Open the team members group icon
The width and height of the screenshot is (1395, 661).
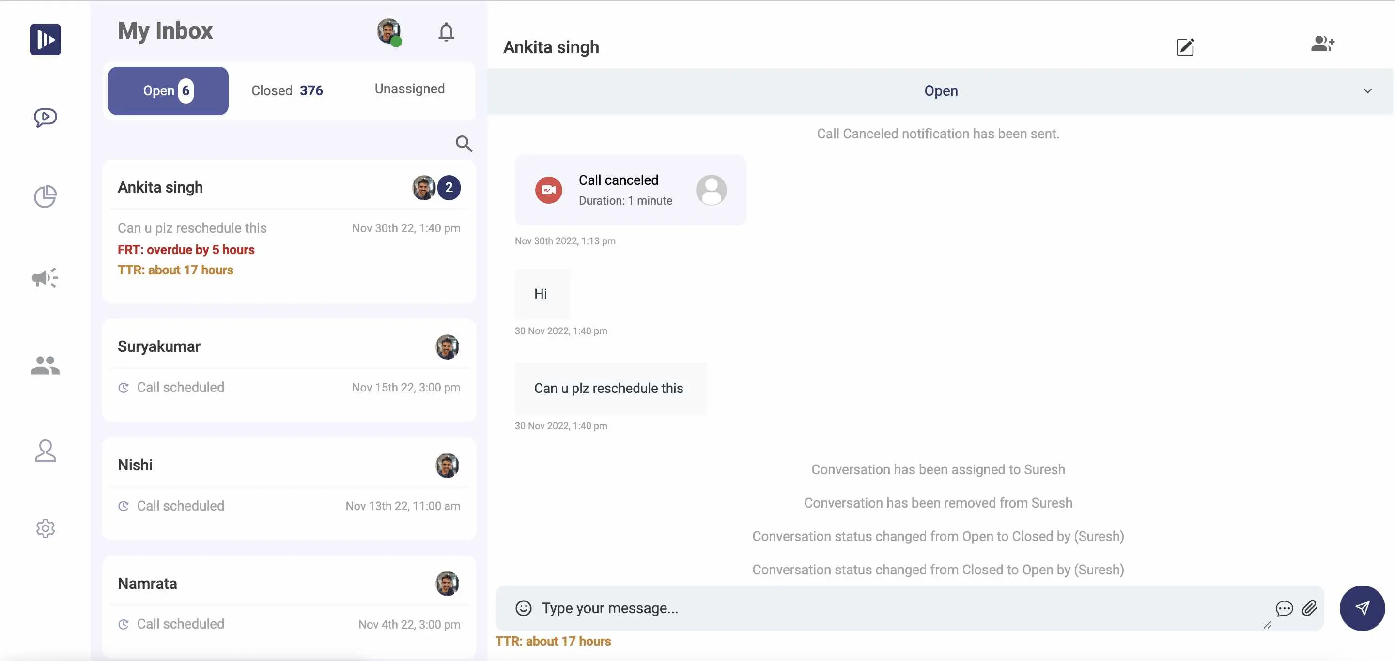pos(46,365)
